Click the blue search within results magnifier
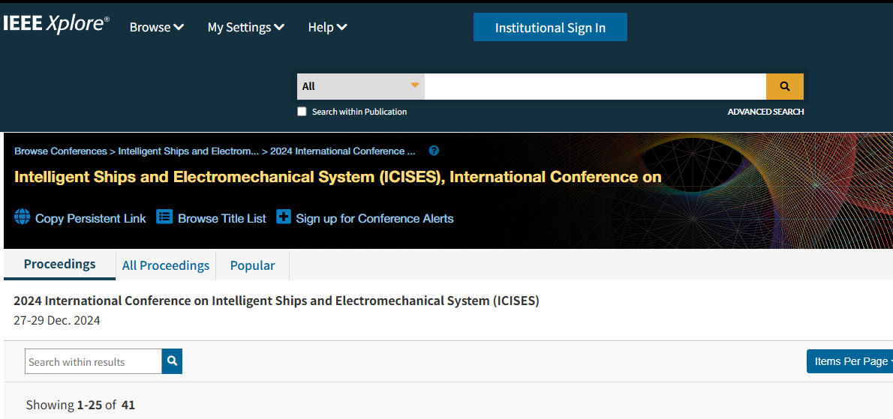Image resolution: width=893 pixels, height=419 pixels. [x=172, y=361]
